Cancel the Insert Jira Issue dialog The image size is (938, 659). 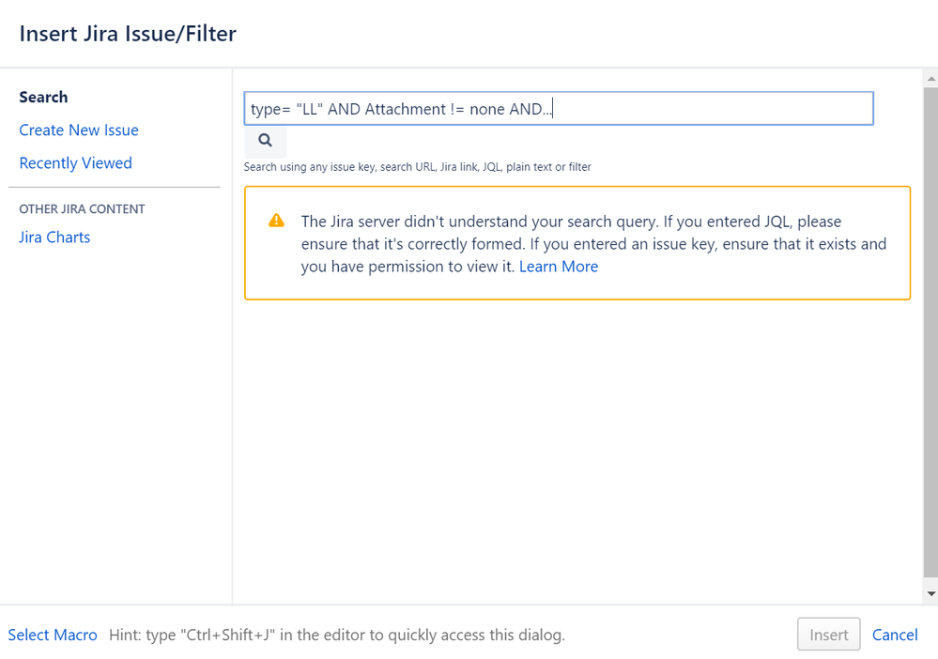(x=894, y=635)
